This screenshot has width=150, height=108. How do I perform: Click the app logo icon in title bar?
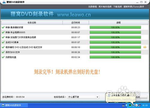(x=4, y=2)
